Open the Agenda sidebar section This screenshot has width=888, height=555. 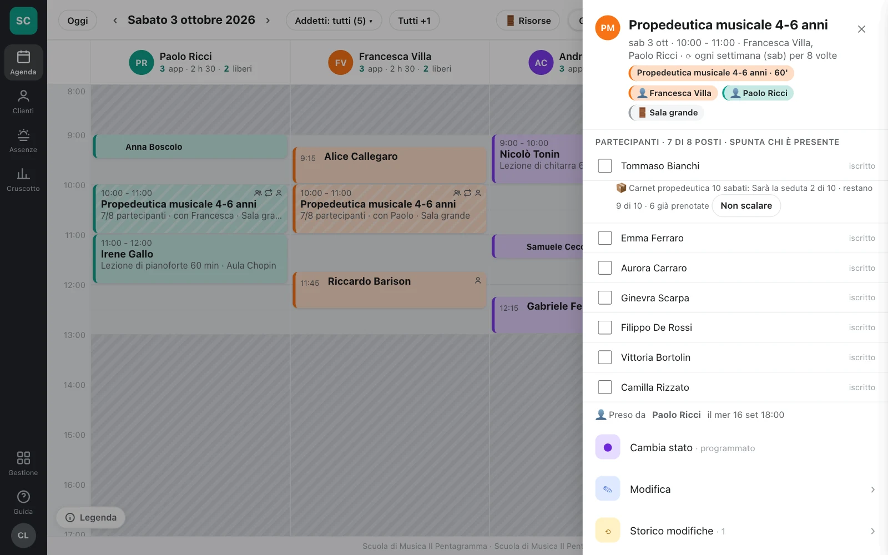coord(23,63)
